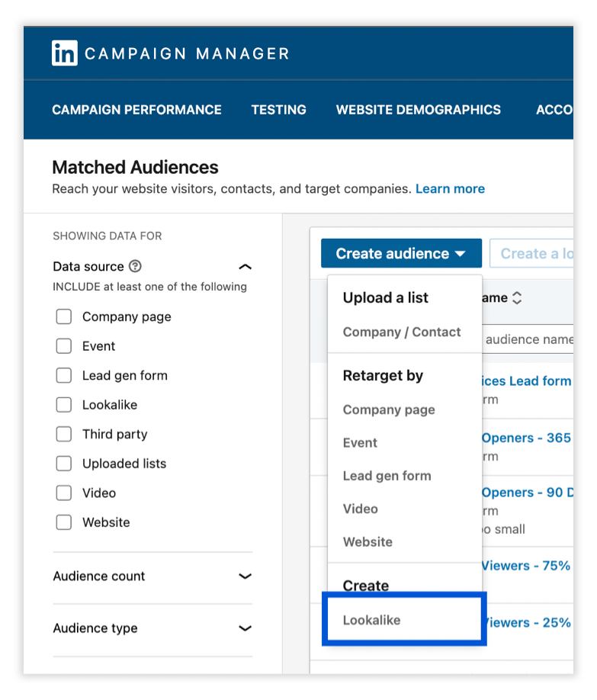Viewport: 597px width, 700px height.
Task: Toggle the Third party checkbox
Action: tap(64, 434)
